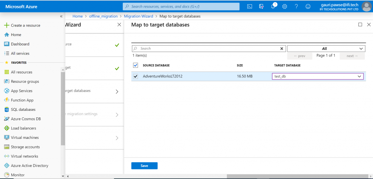Click the Virtual networks icon
The width and height of the screenshot is (373, 179).
click(x=7, y=156)
